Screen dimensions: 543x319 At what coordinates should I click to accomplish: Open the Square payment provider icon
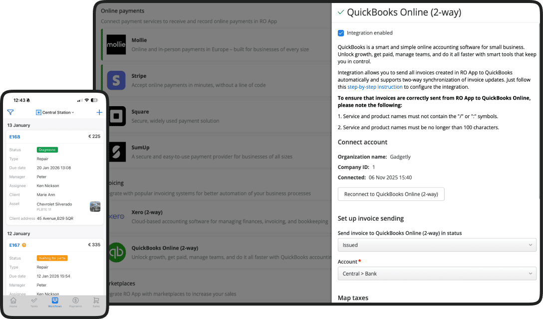[116, 116]
